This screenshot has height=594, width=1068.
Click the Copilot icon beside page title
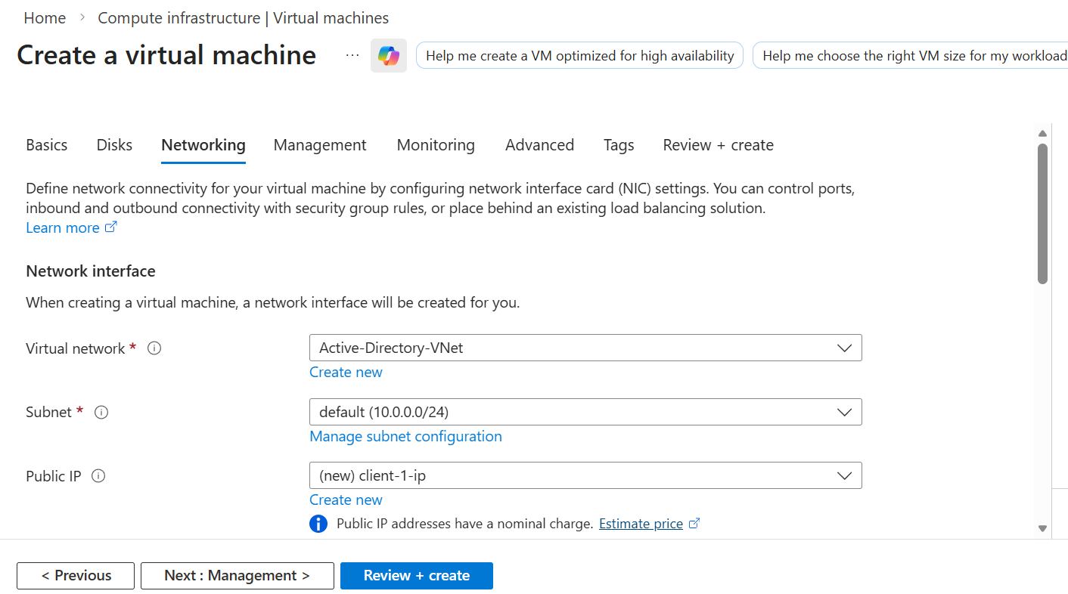[389, 56]
